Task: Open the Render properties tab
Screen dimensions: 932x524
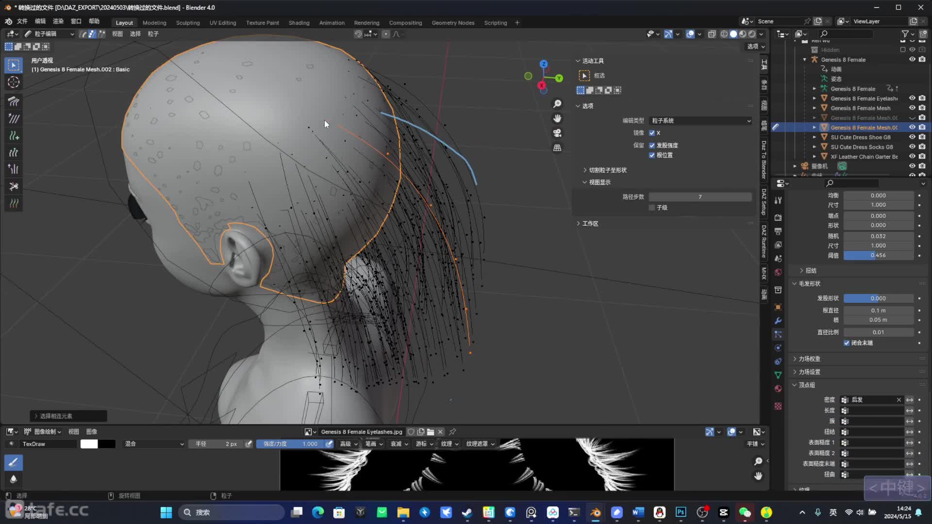Action: (x=778, y=217)
